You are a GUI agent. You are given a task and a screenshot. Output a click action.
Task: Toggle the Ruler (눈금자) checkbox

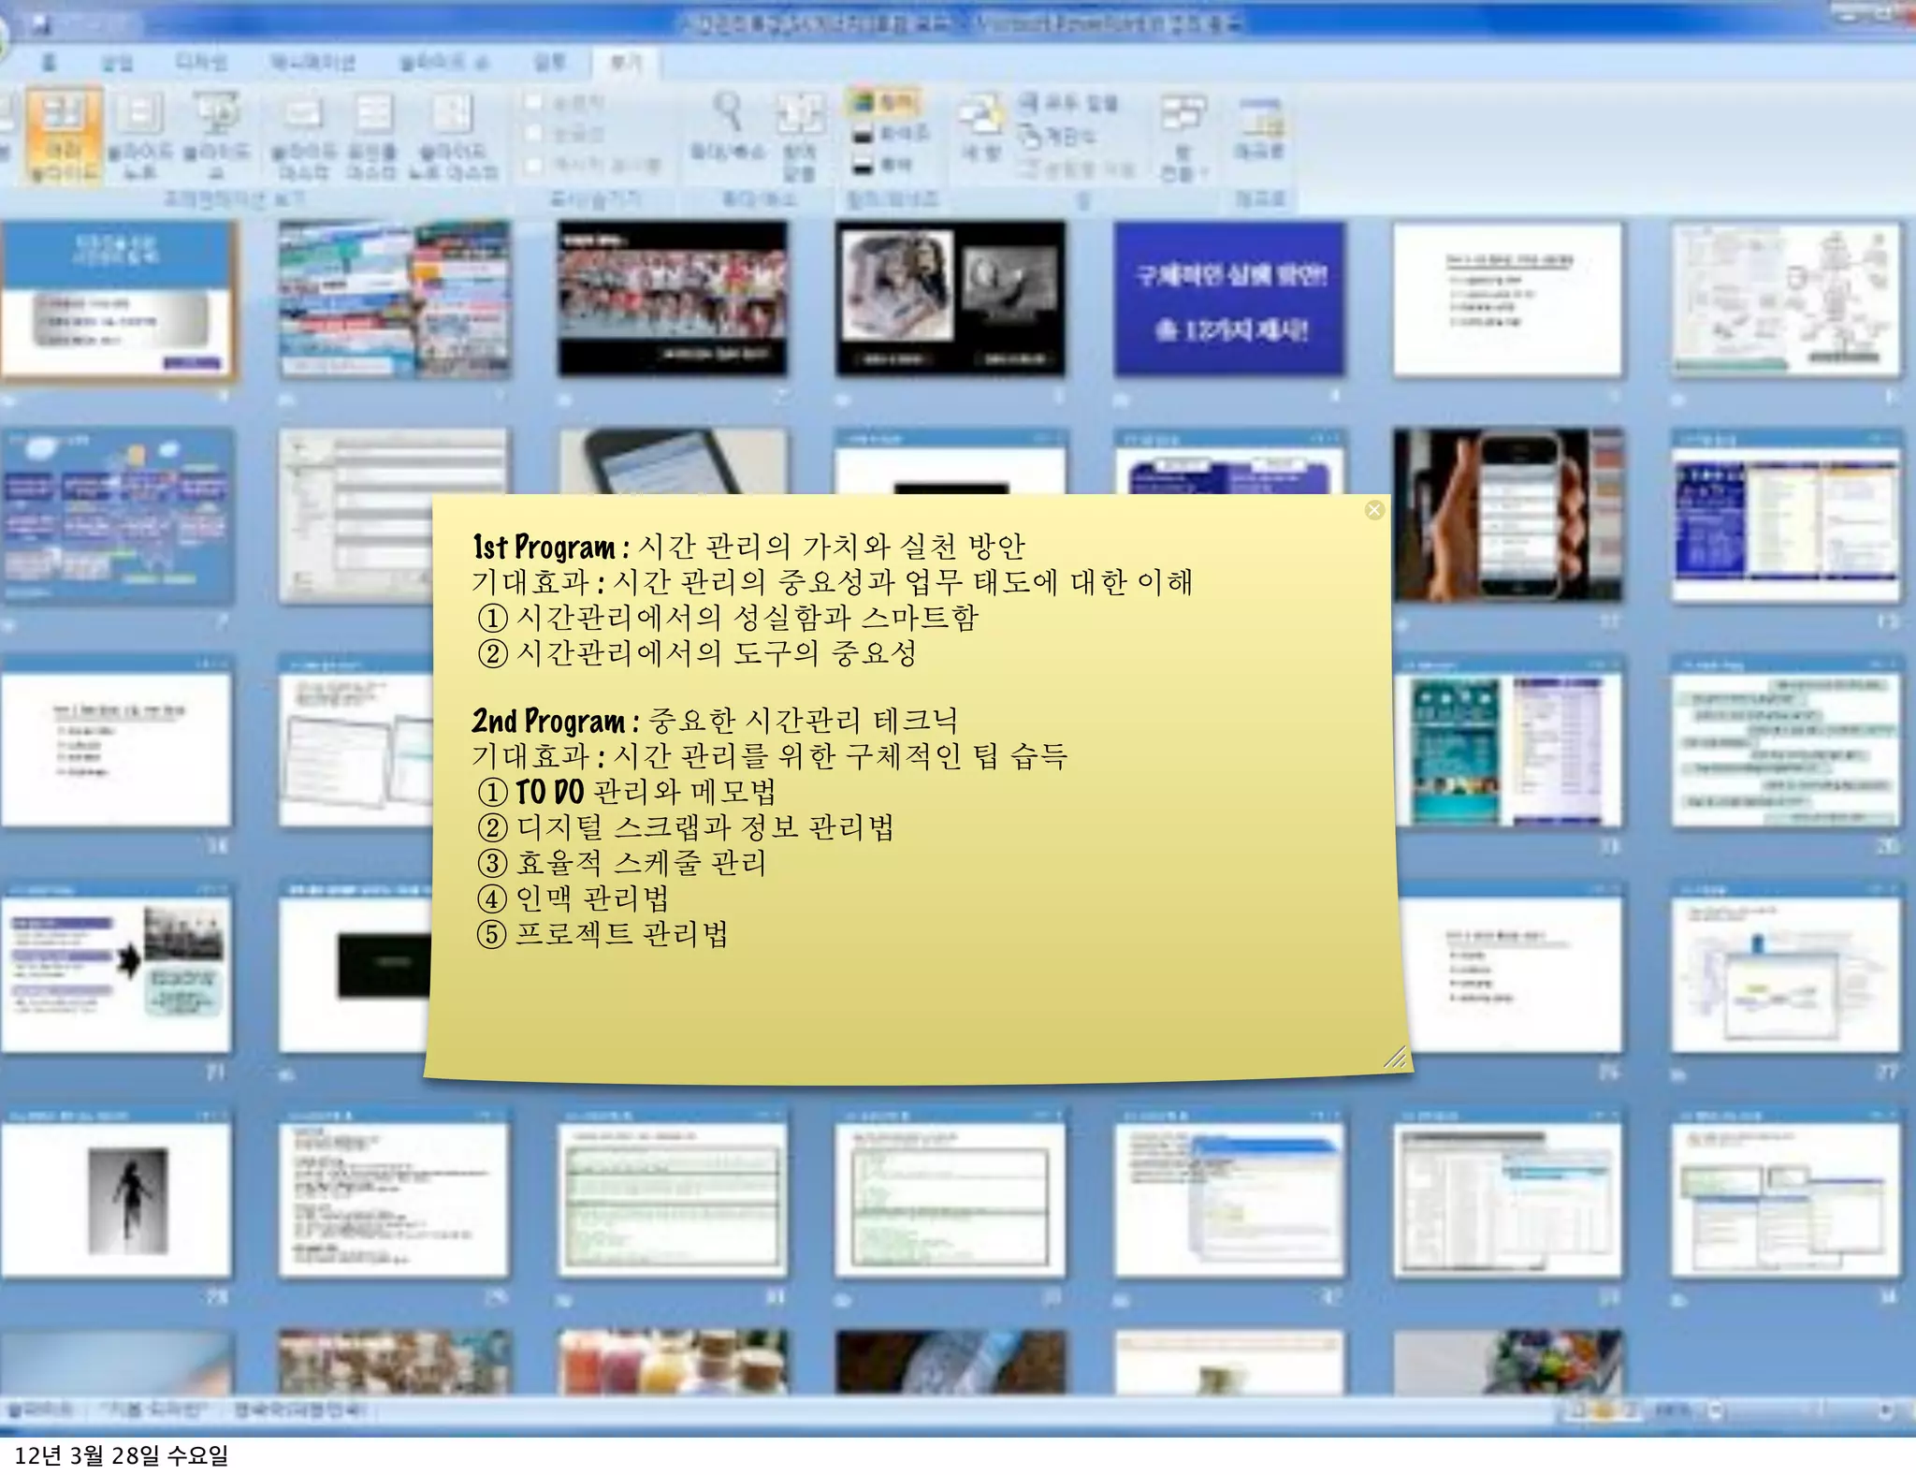click(x=534, y=102)
